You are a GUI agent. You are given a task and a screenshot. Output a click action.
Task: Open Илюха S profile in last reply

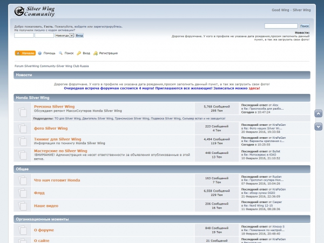pos(278,227)
